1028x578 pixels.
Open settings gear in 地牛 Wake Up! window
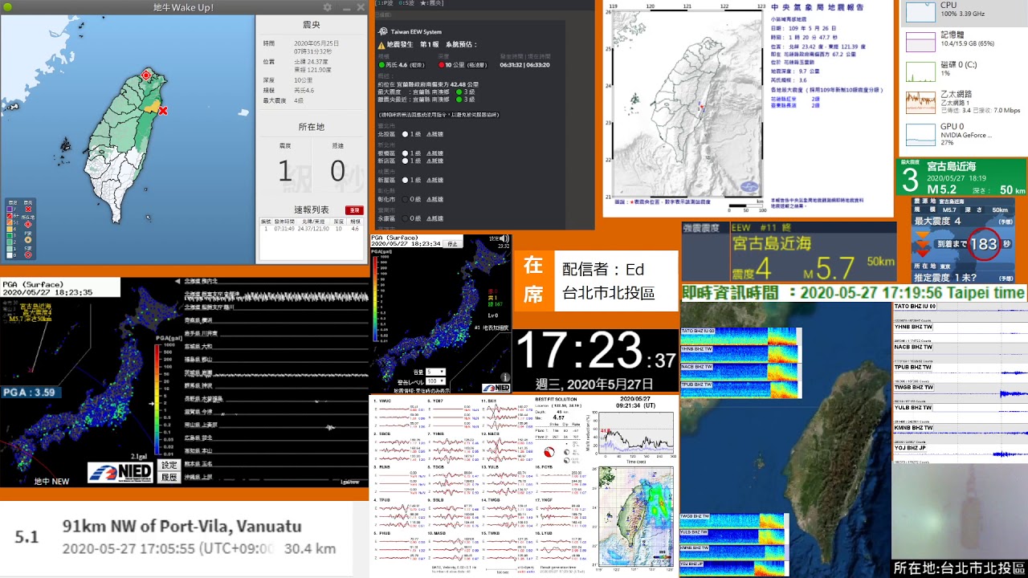(x=328, y=7)
